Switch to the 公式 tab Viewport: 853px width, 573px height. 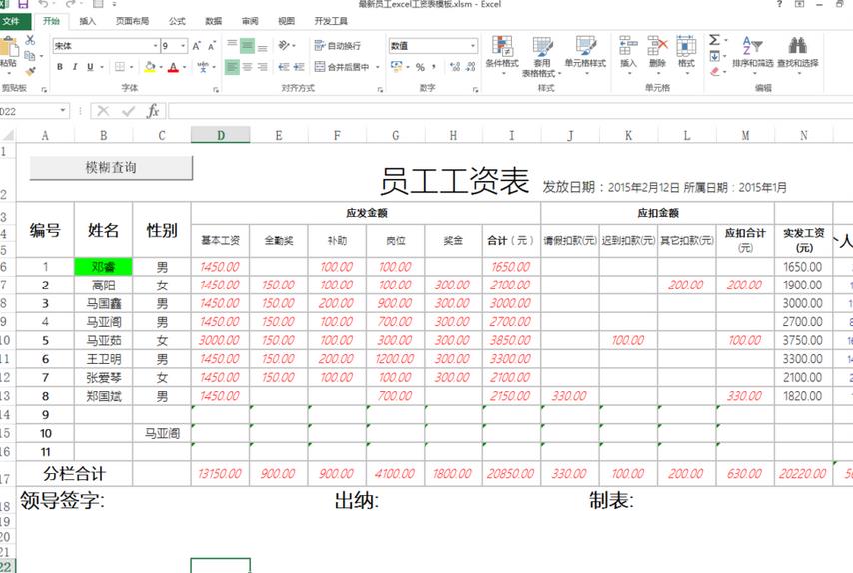pos(177,21)
